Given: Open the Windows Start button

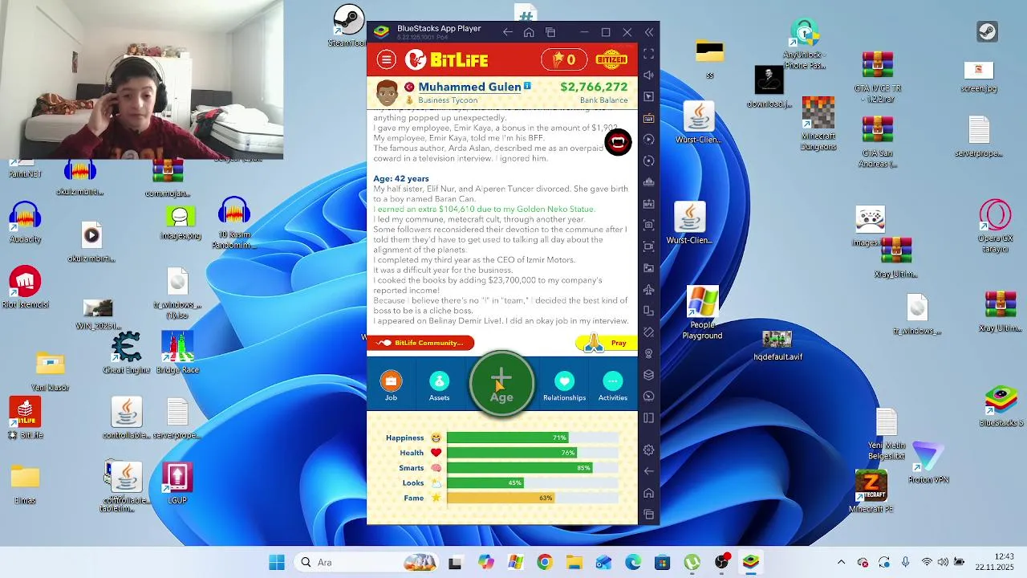Looking at the screenshot, I should point(277,562).
